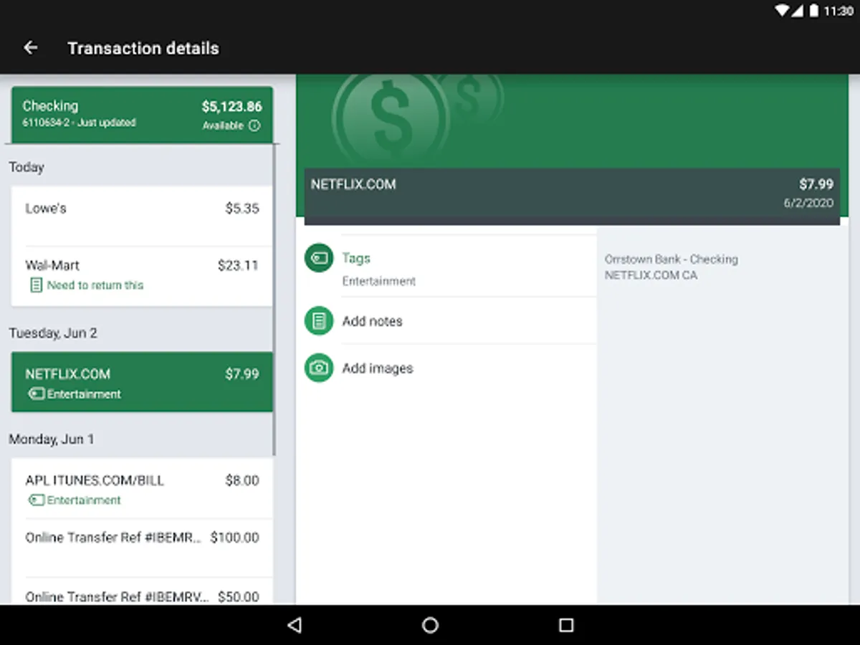The image size is (860, 645).
Task: Tap the Entertainment tag under Tags
Action: 378,281
